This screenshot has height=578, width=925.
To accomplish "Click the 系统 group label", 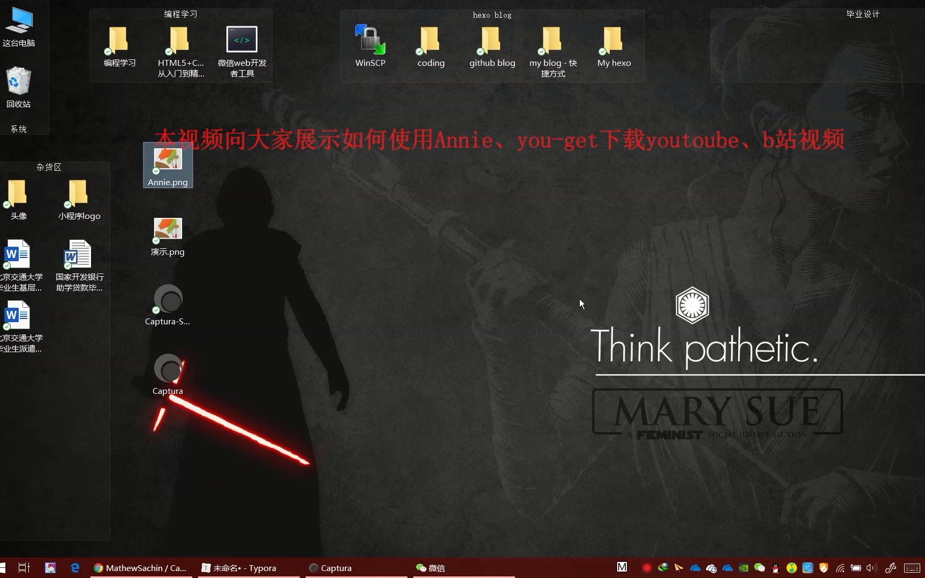I will coord(18,129).
